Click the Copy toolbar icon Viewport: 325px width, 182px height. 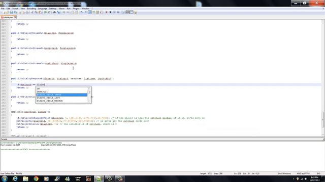coord(36,12)
